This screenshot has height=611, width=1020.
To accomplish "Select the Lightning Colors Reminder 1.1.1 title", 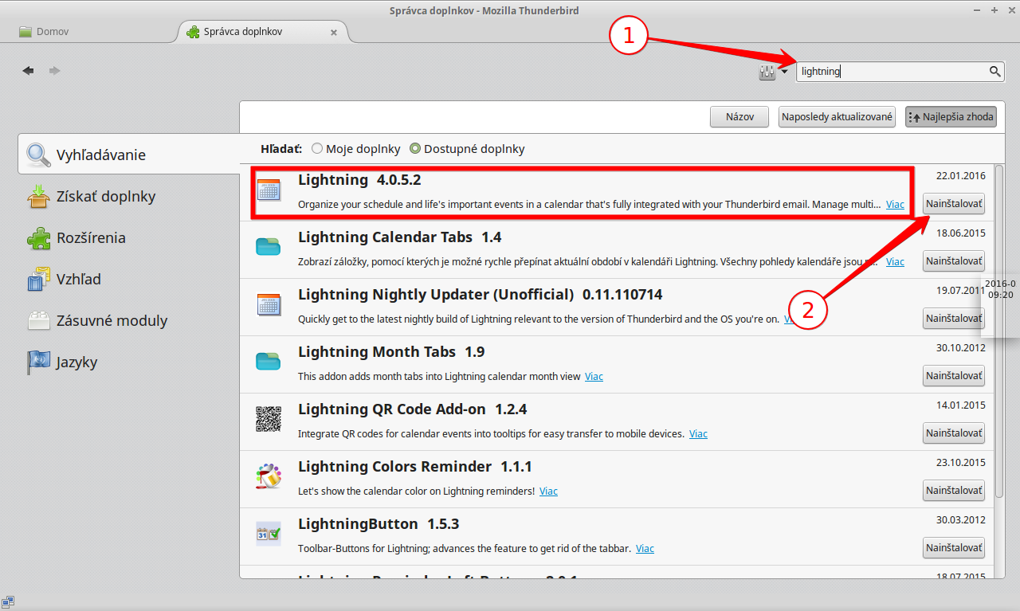I will click(415, 467).
